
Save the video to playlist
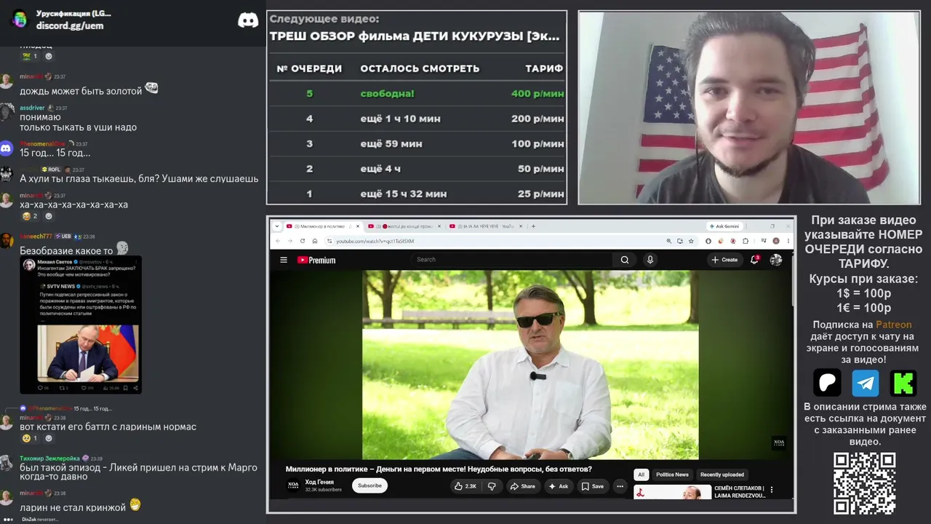pos(593,486)
